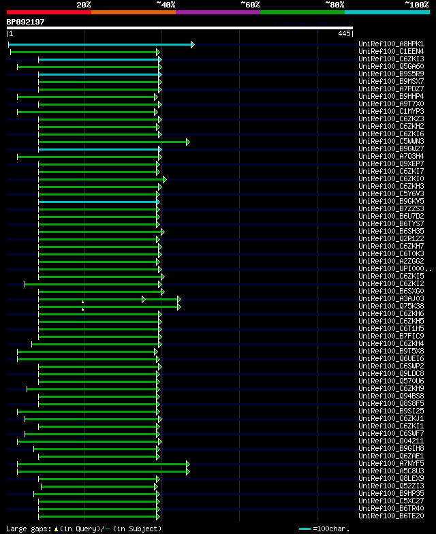Click the UniRef100_C5XC27 label
Viewport: 436px width, 534px height.
point(391,501)
